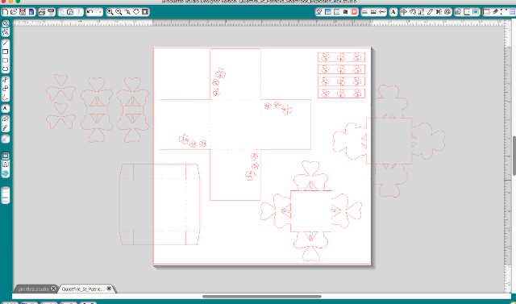
Task: Pick the Eraser tool
Action: [6, 119]
